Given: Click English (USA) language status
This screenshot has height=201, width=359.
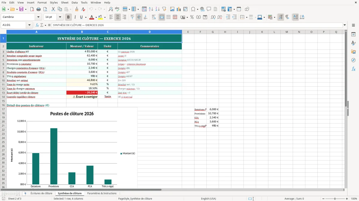Looking at the screenshot, I should 208,199.
